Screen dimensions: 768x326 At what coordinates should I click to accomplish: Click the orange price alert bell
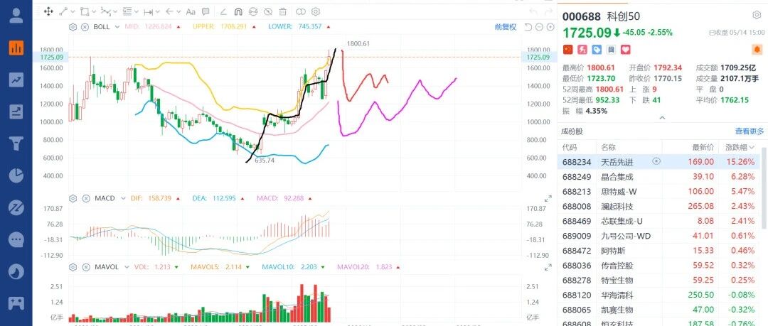click(x=757, y=50)
